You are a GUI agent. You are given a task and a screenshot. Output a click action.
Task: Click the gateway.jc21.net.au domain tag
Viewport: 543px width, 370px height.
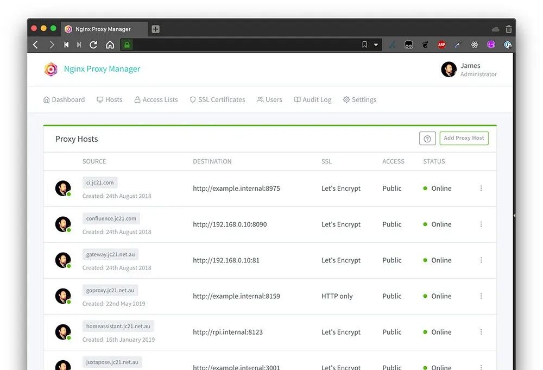110,254
